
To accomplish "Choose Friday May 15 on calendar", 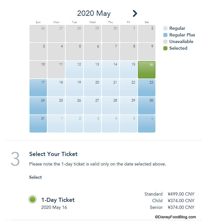I will (129, 70).
